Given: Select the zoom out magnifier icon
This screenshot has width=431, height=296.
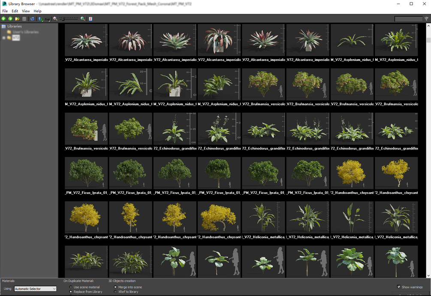Looking at the screenshot, I should 55,18.
